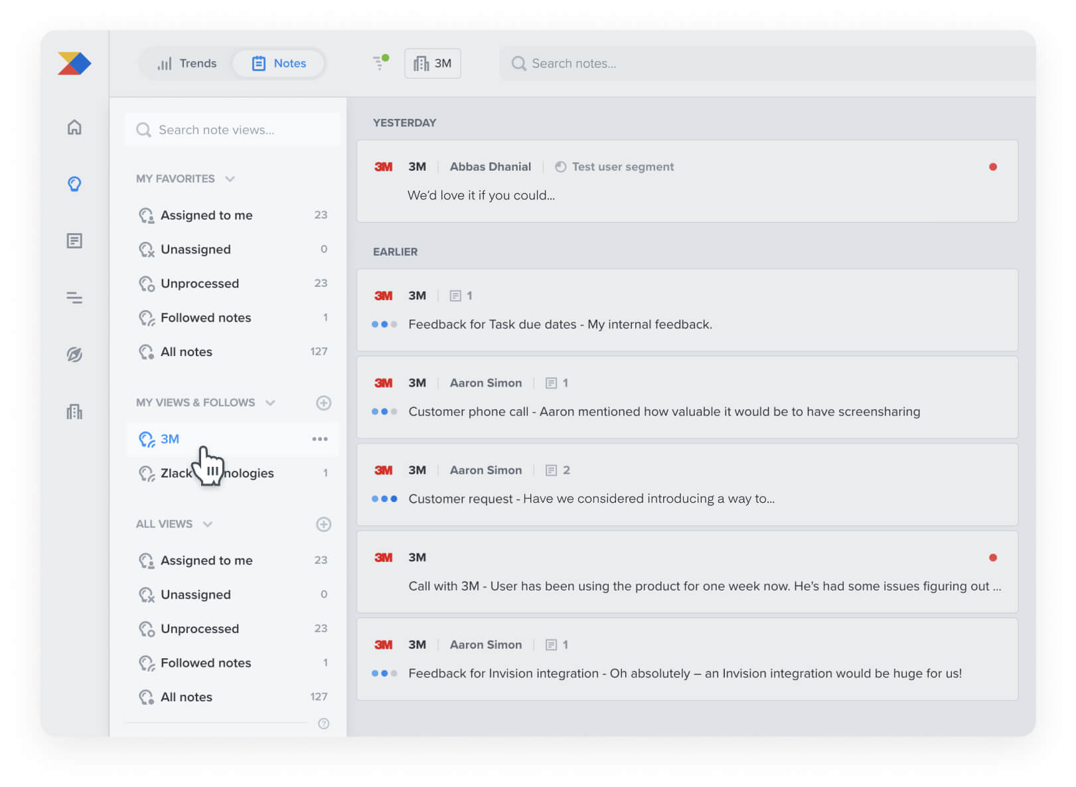Open Unprocessed view in My Favorites
1076x787 pixels.
[232, 284]
